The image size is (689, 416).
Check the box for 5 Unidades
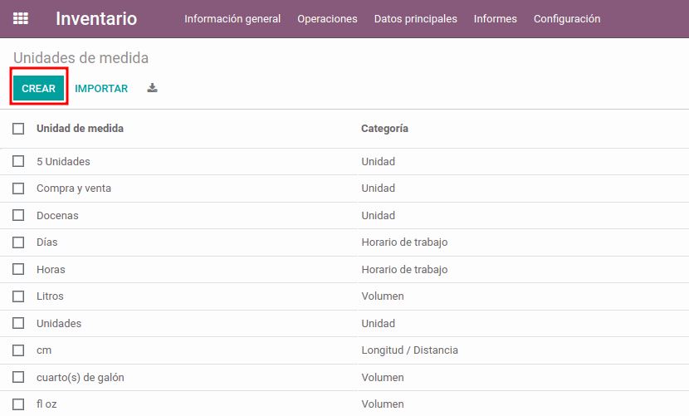(18, 161)
